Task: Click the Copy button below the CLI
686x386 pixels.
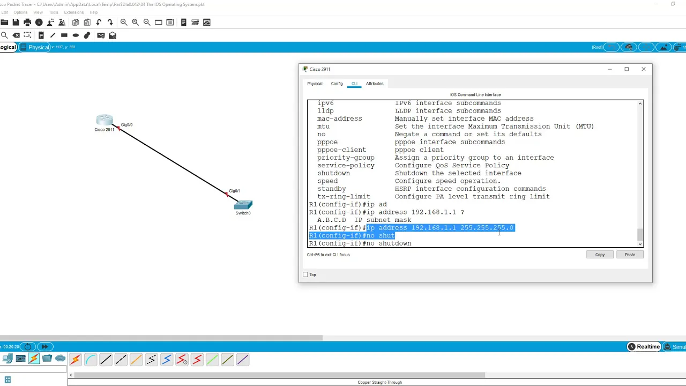Action: [600, 255]
